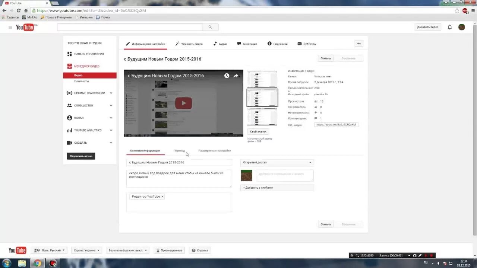Click the back arrow button next to Субтитры
This screenshot has width=477, height=268.
point(359,44)
